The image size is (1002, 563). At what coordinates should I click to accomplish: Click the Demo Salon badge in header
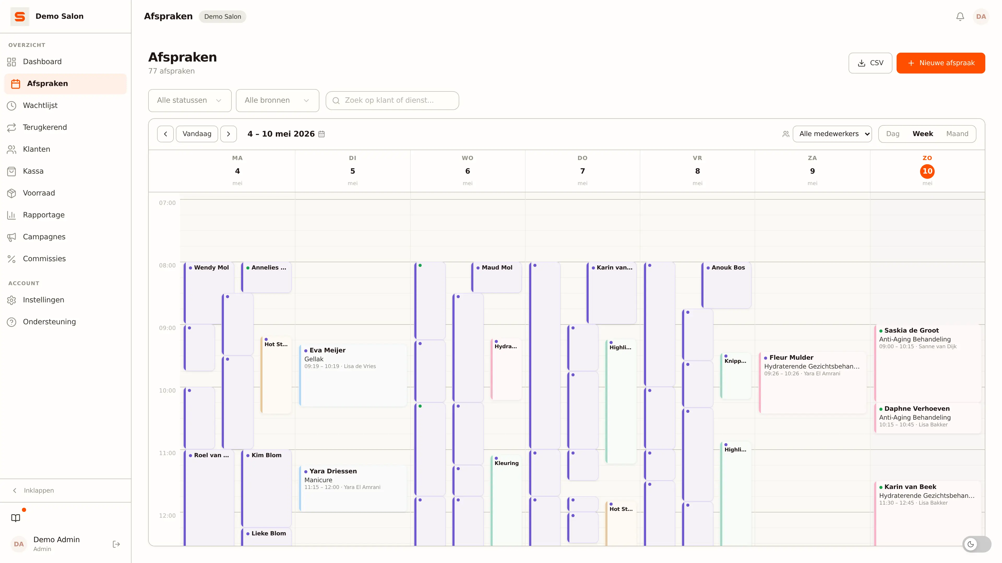[x=223, y=17]
